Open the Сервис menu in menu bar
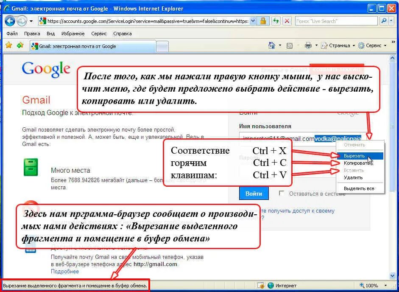Image resolution: width=399 pixels, height=292 pixels. pos(99,34)
